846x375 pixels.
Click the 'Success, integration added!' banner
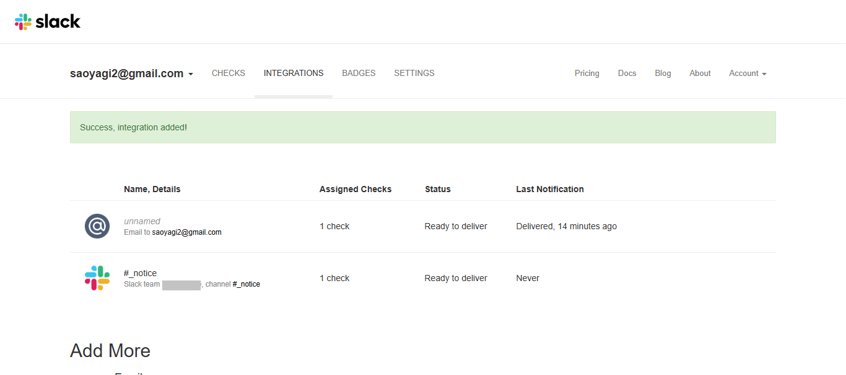click(422, 127)
